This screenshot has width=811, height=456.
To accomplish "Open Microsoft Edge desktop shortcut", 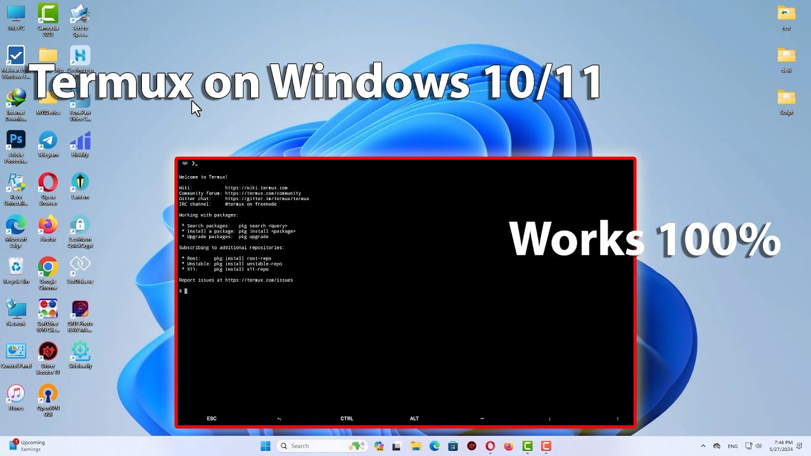I will click(x=15, y=231).
